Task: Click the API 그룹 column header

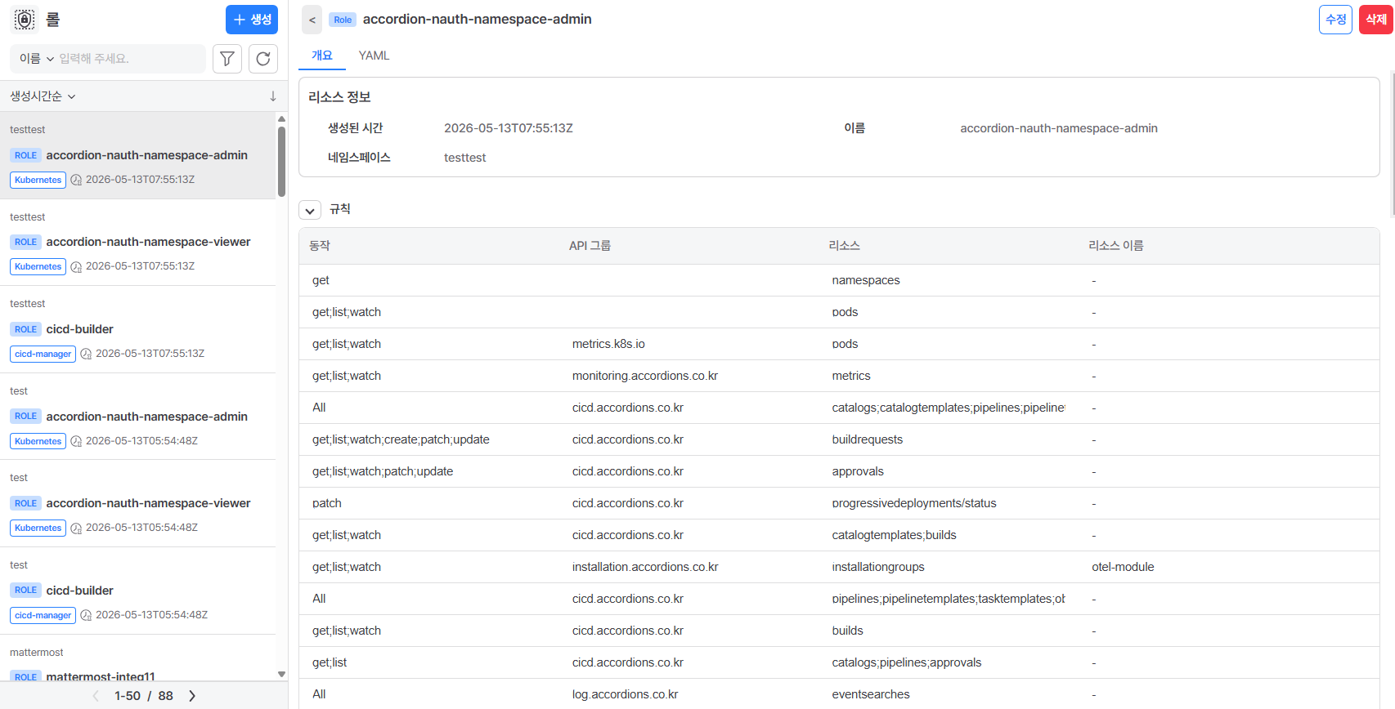Action: click(x=590, y=246)
